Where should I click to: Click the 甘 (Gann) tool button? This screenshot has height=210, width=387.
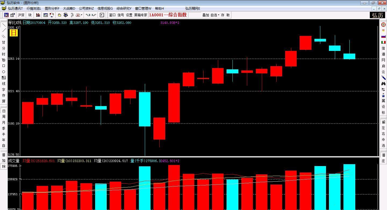coord(3,42)
